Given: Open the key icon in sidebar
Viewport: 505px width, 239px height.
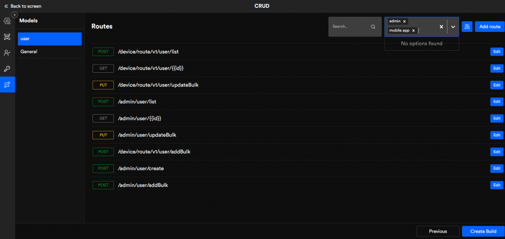Looking at the screenshot, I should (x=7, y=69).
